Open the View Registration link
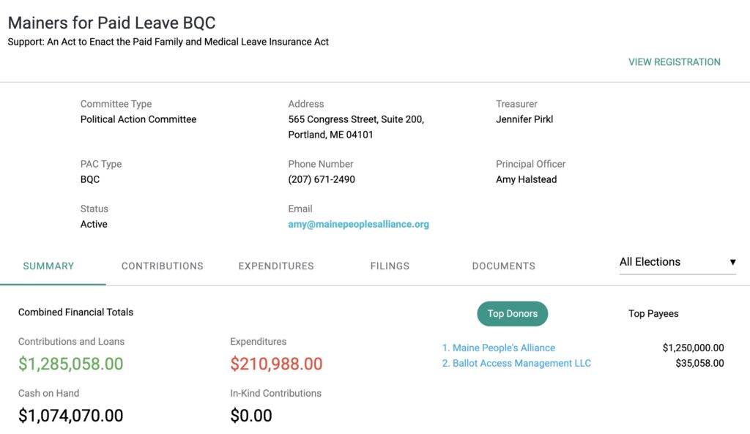The image size is (750, 434). [674, 62]
